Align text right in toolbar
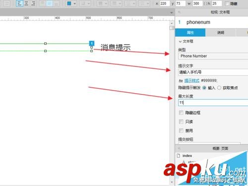248x186 pixels. coord(33,3)
